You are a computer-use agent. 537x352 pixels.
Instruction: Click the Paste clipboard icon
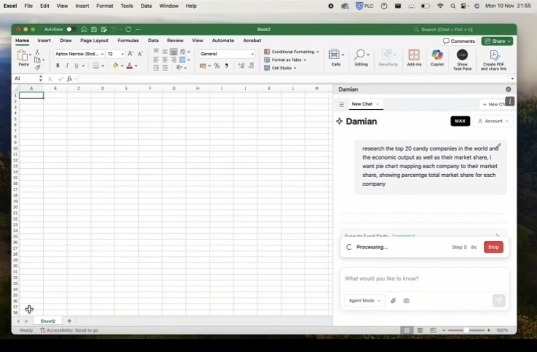[x=22, y=56]
